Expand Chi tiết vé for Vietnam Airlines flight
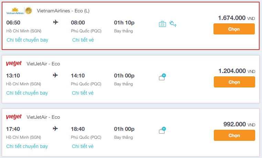The height and width of the screenshot is (158, 262). pyautogui.click(x=83, y=40)
